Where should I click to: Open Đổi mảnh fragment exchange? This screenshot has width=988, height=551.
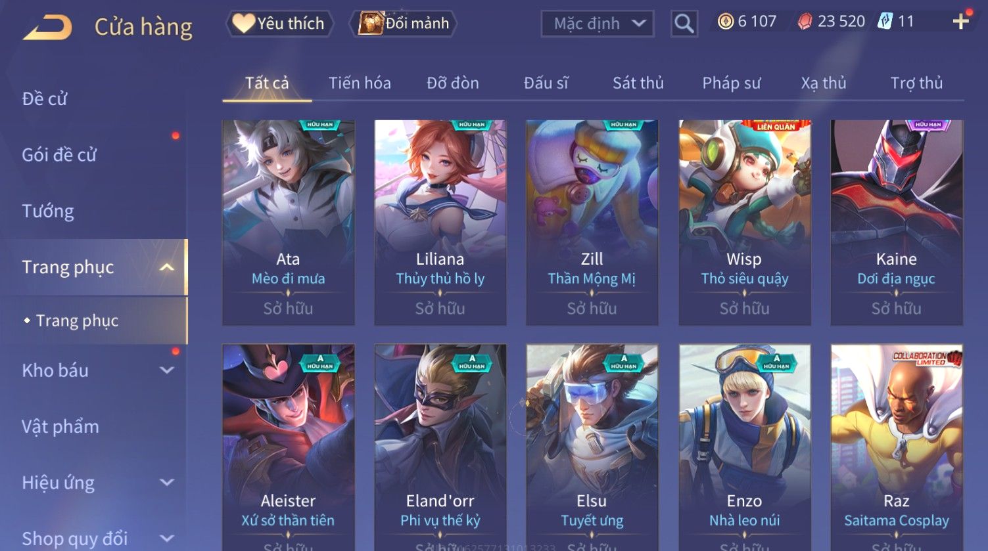[403, 24]
